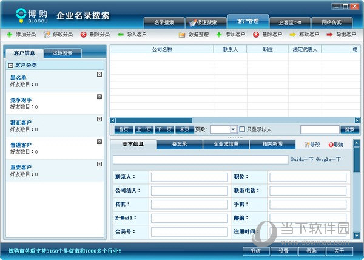The width and height of the screenshot is (364, 260).
Task: Remove the 竞争对手 category with its X icon
Action: pyautogui.click(x=99, y=97)
